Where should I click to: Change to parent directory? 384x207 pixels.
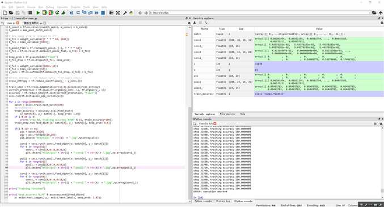(381, 12)
